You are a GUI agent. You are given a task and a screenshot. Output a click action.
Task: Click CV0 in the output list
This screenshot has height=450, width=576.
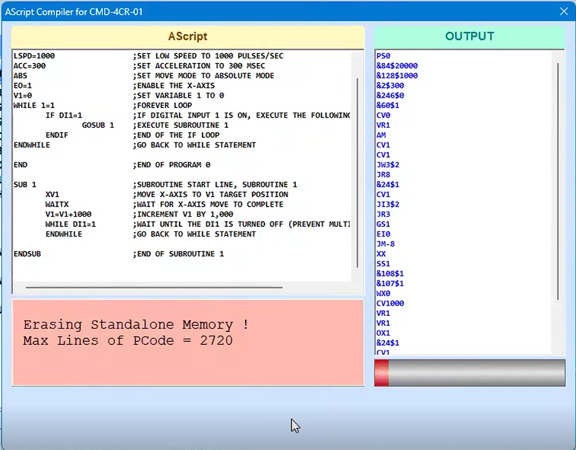383,115
